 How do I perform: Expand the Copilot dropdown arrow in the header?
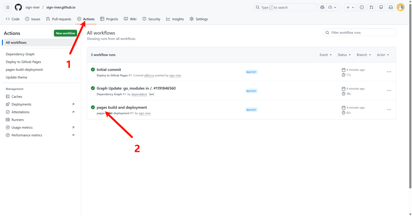click(333, 7)
